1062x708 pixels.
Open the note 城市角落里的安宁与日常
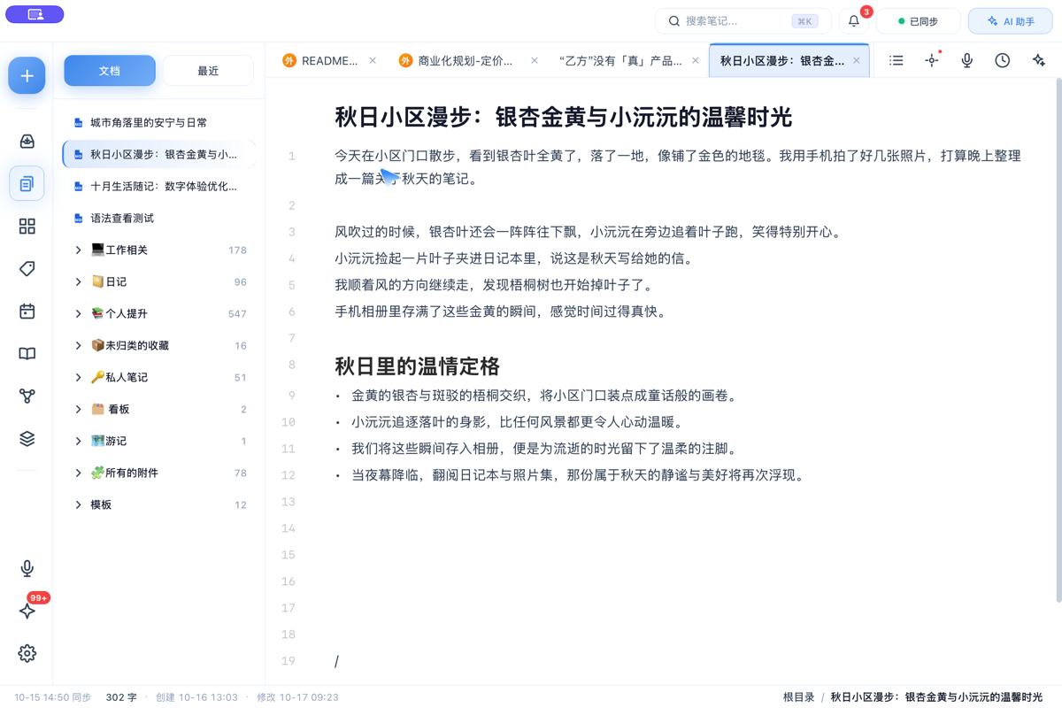tap(159, 123)
